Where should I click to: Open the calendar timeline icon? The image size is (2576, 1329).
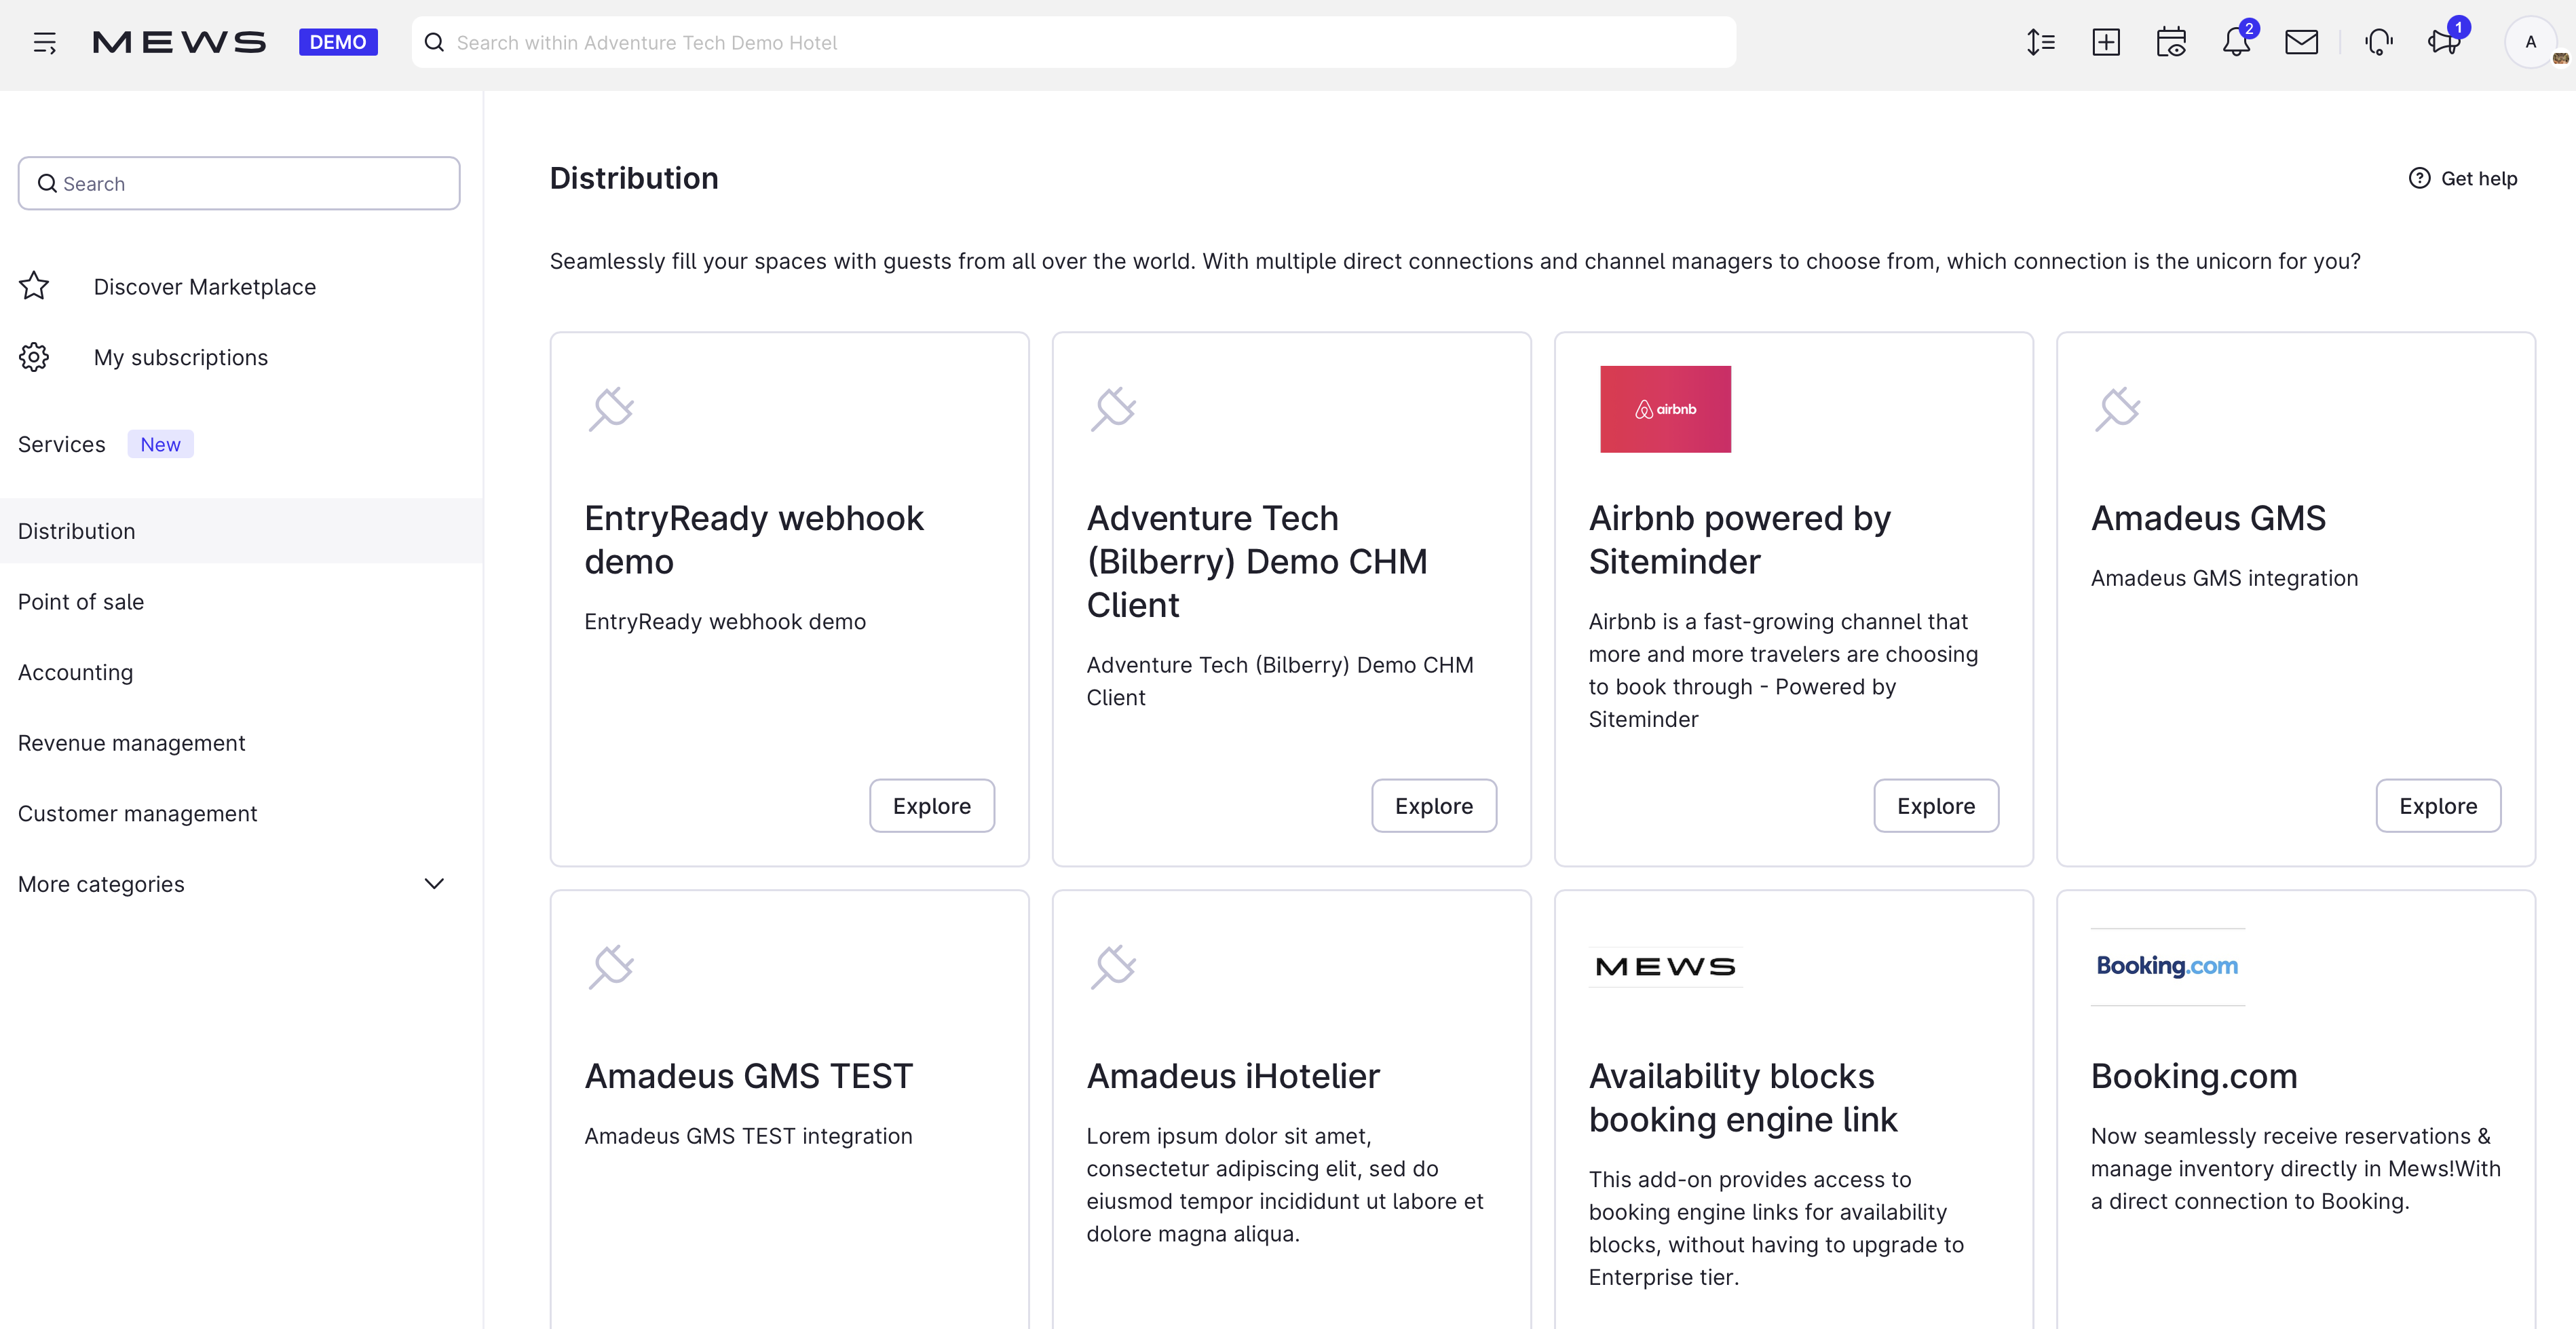point(2171,42)
